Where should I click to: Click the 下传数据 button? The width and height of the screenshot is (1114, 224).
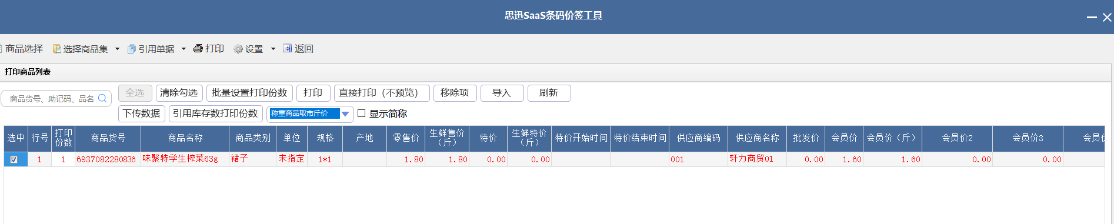point(142,113)
